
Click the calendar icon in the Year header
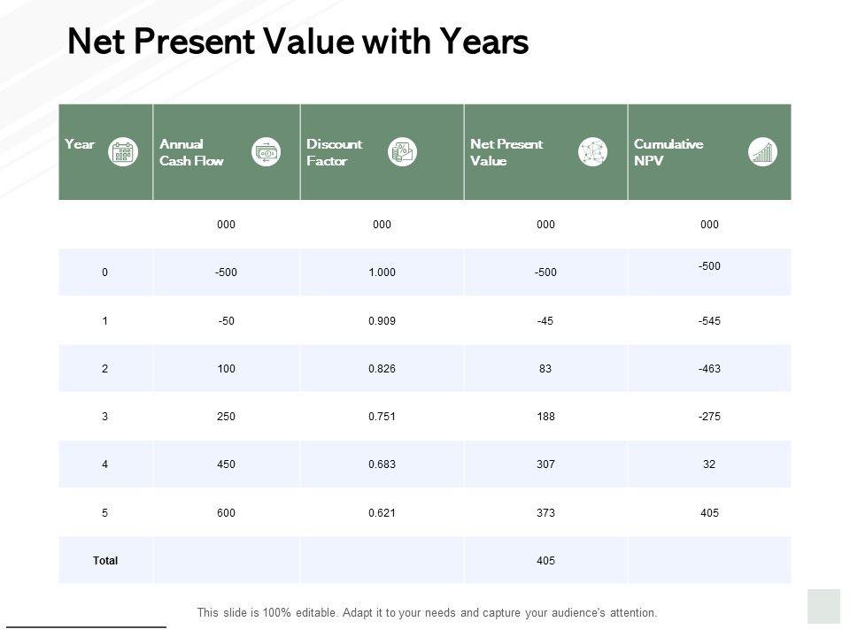123,152
